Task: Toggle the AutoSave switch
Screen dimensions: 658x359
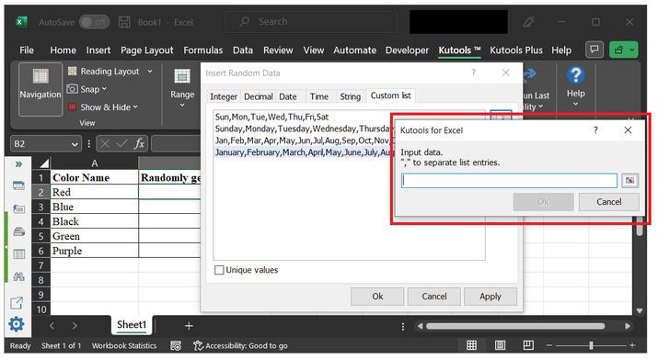Action: (94, 22)
